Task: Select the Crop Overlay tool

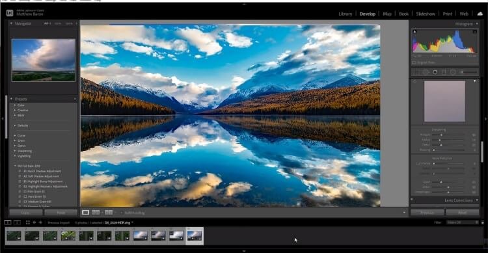Action: click(416, 72)
